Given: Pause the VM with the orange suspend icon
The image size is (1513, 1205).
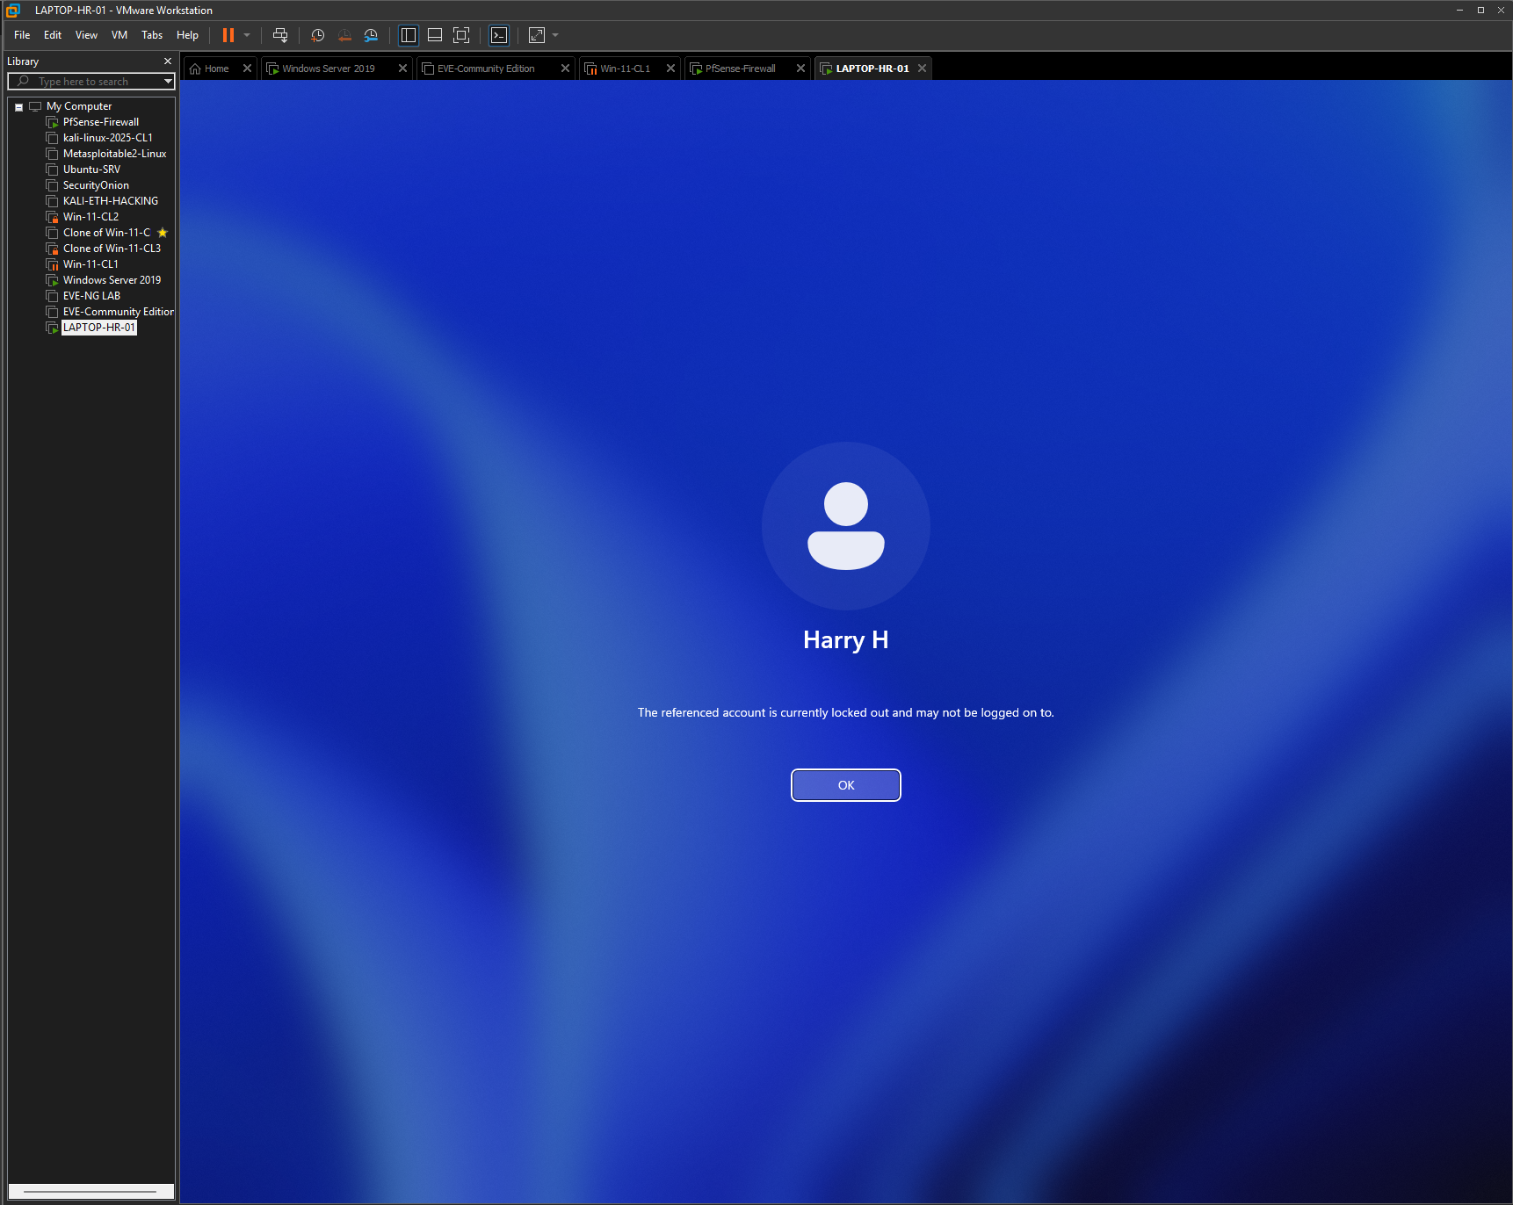Looking at the screenshot, I should (228, 35).
